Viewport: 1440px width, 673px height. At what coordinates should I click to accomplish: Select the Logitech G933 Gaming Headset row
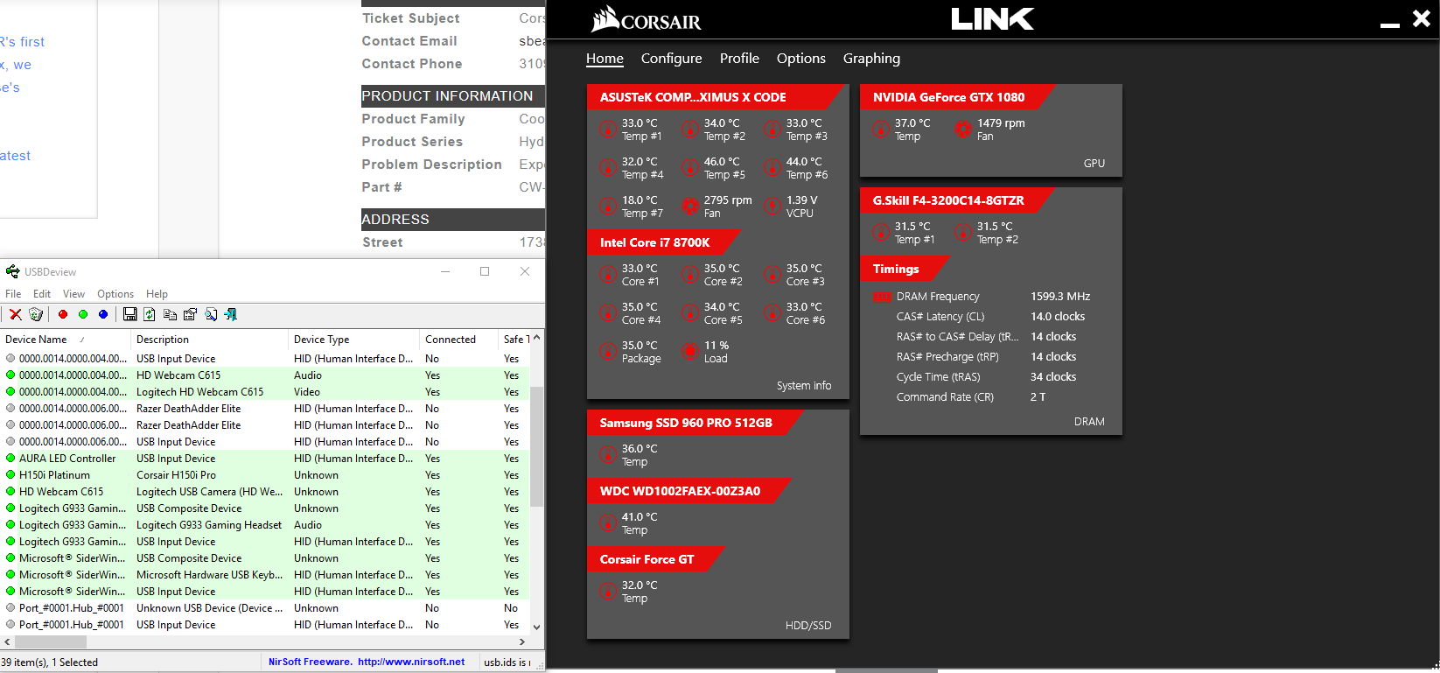coord(265,525)
